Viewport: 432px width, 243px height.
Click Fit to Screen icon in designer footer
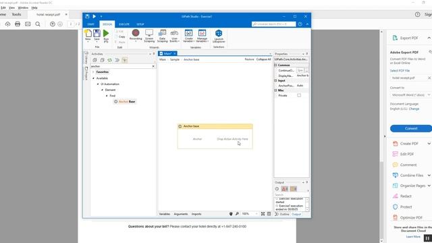coord(263,214)
